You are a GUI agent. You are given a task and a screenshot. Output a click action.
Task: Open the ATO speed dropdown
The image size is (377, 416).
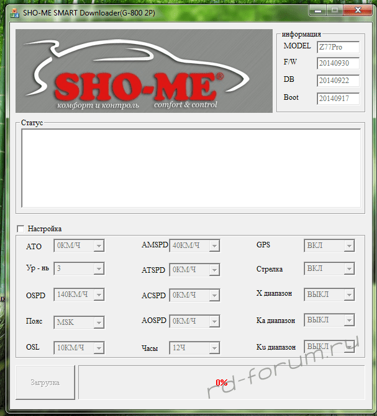(x=79, y=246)
